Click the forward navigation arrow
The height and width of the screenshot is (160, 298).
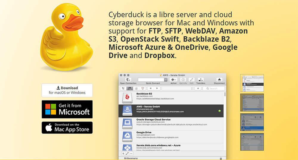(x=157, y=89)
